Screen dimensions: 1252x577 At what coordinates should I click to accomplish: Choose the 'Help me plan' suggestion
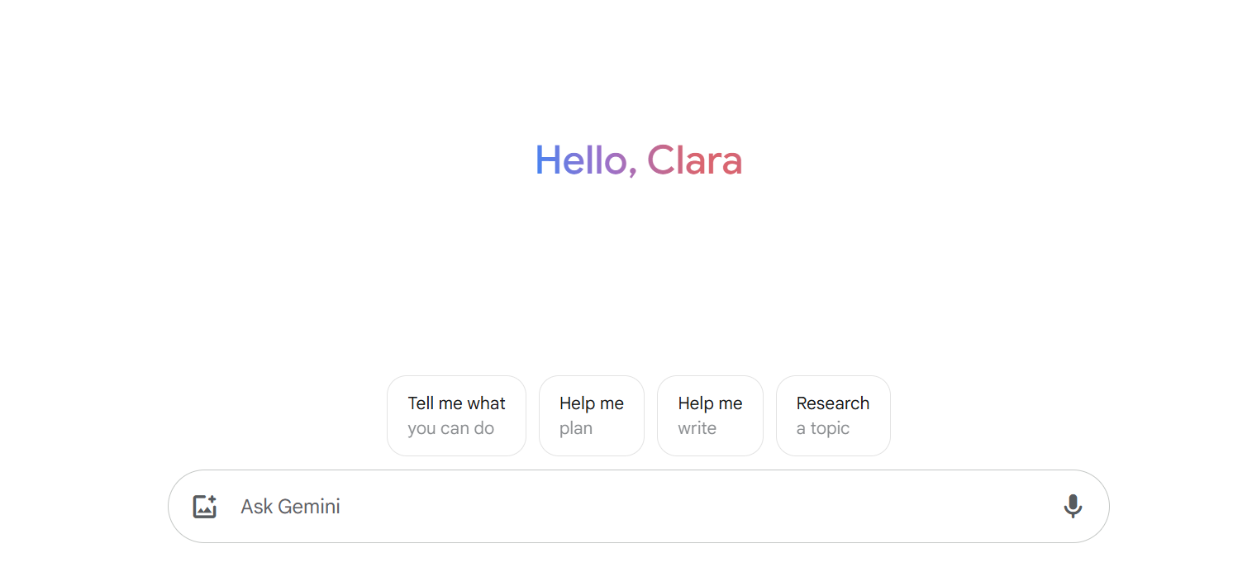pos(592,416)
